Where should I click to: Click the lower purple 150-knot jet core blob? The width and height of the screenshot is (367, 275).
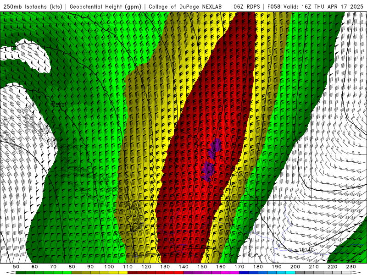point(208,171)
